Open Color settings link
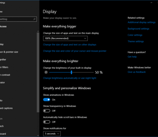The width and height of the screenshot is (158, 137). click(135, 35)
